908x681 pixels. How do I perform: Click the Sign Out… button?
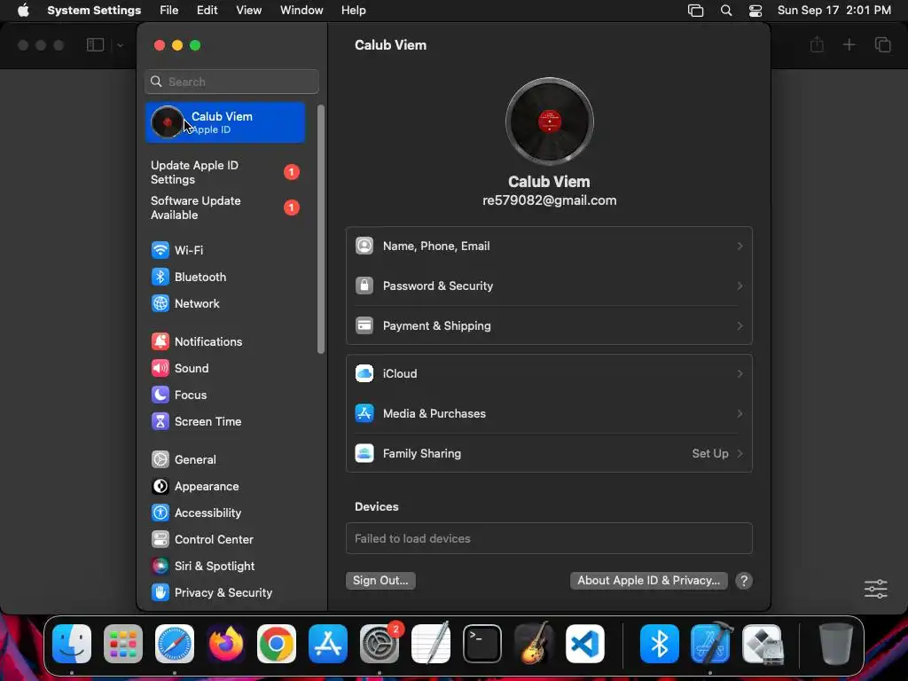380,580
